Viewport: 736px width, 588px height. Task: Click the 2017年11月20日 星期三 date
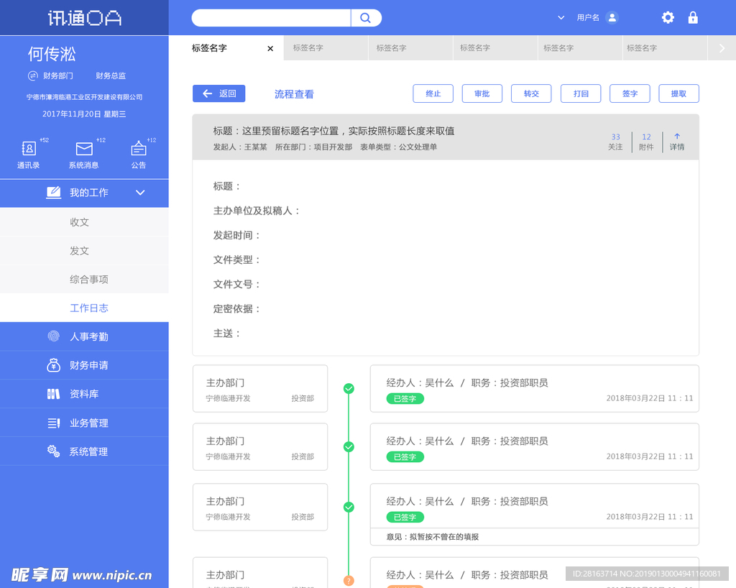84,114
